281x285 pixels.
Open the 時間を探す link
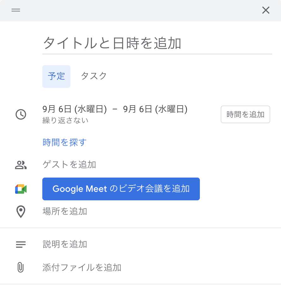click(x=64, y=142)
